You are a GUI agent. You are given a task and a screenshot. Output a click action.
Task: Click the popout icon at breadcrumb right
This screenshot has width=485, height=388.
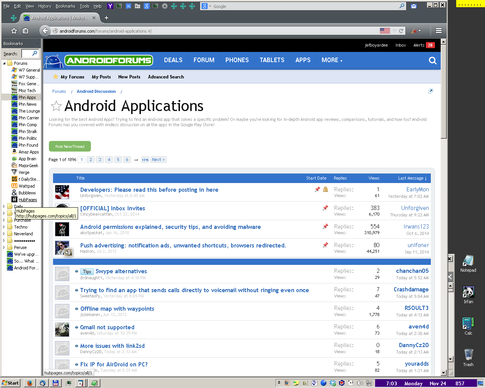click(x=430, y=91)
